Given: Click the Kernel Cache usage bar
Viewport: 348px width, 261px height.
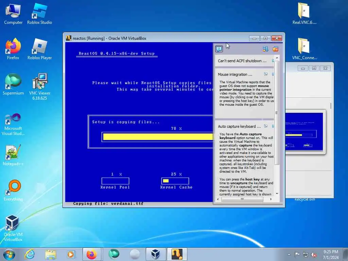Looking at the screenshot, I should click(175, 181).
